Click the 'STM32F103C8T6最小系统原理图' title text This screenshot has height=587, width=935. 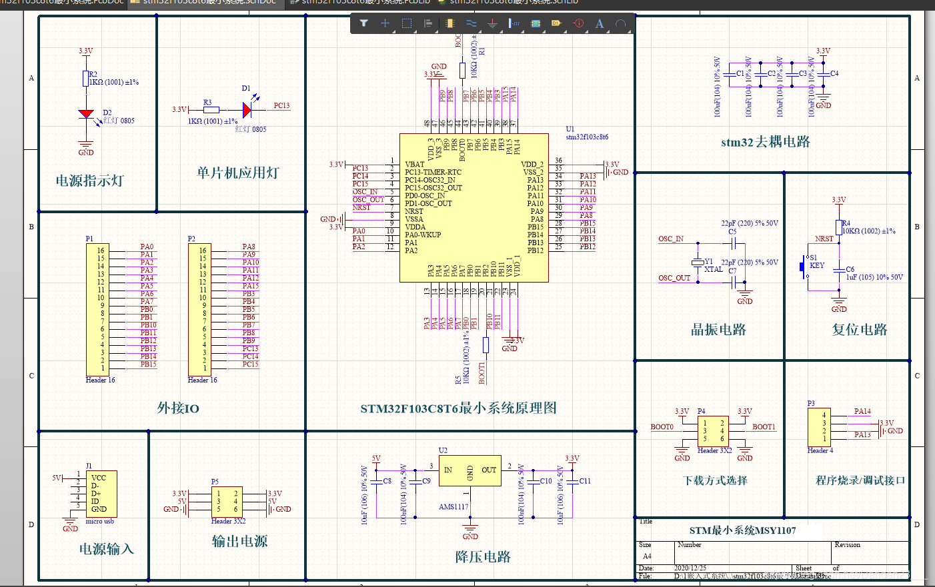coord(458,408)
